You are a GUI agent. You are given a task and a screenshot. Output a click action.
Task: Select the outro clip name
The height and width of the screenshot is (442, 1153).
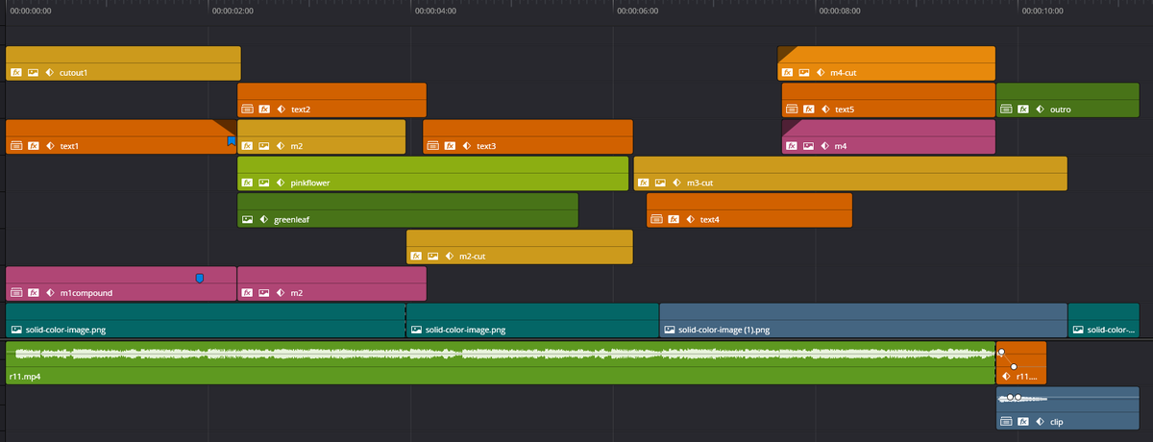pyautogui.click(x=1060, y=110)
